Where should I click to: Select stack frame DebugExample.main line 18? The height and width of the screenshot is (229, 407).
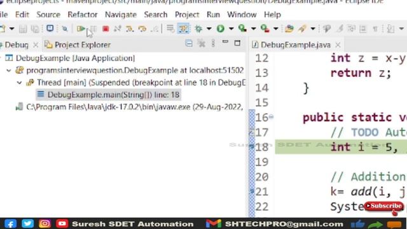click(108, 95)
